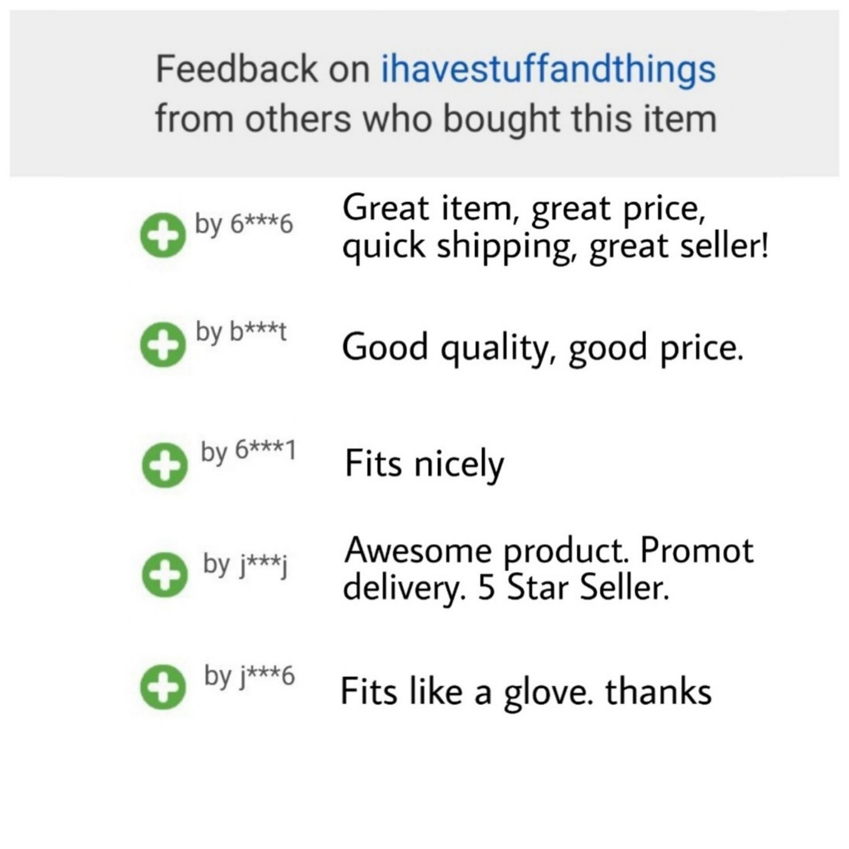Image resolution: width=849 pixels, height=849 pixels.
Task: Click the "Fits nicely" feedback comment
Action: click(424, 464)
